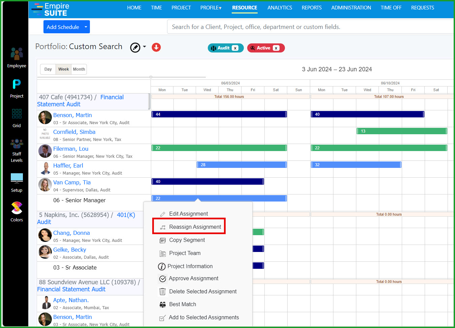Click the Add Schedule button
The width and height of the screenshot is (455, 328).
click(63, 27)
